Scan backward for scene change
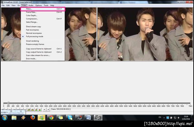This screenshot has height=127, width=194. (x=36, y=109)
